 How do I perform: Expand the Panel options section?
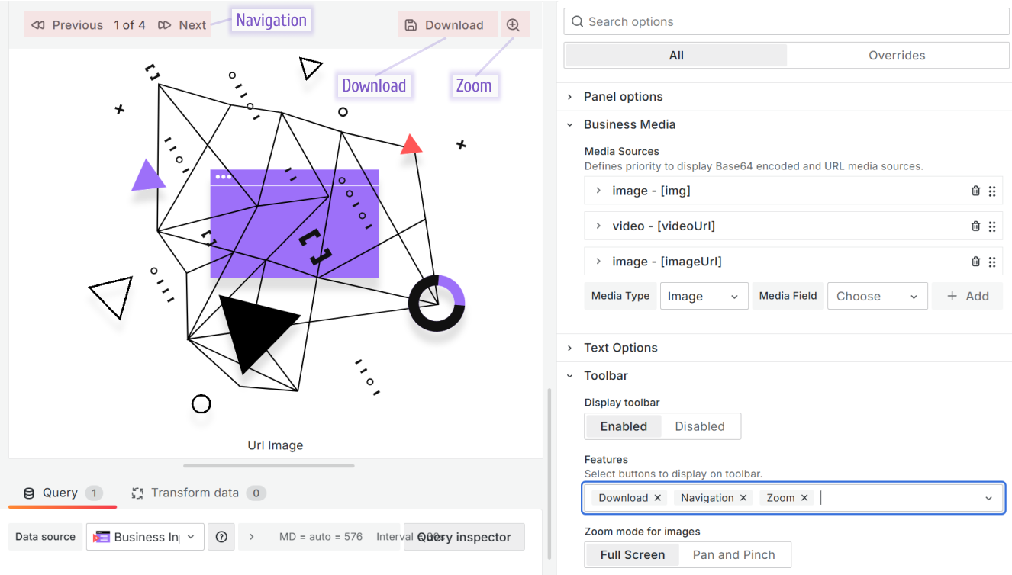[x=623, y=97]
